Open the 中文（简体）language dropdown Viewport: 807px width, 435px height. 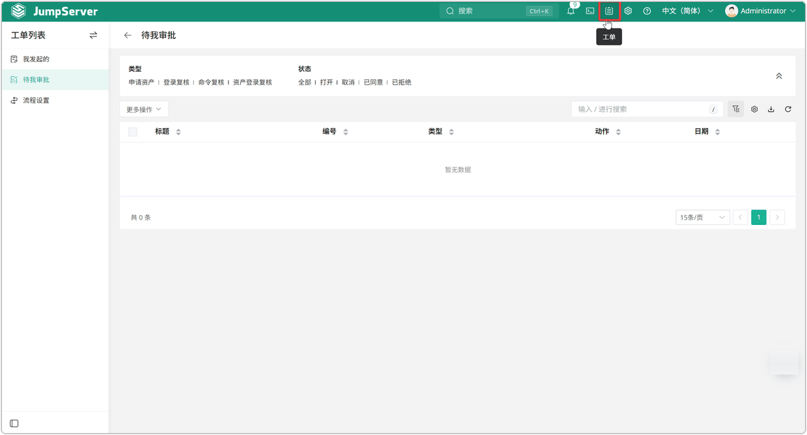click(687, 11)
